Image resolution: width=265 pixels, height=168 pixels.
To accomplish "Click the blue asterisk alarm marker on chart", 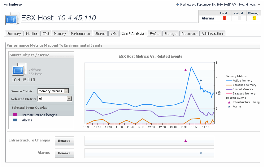I will click(x=201, y=81).
